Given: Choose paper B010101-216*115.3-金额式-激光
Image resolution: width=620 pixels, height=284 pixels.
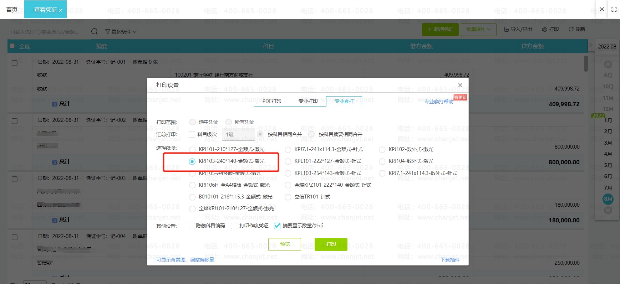Looking at the screenshot, I should pos(192,197).
